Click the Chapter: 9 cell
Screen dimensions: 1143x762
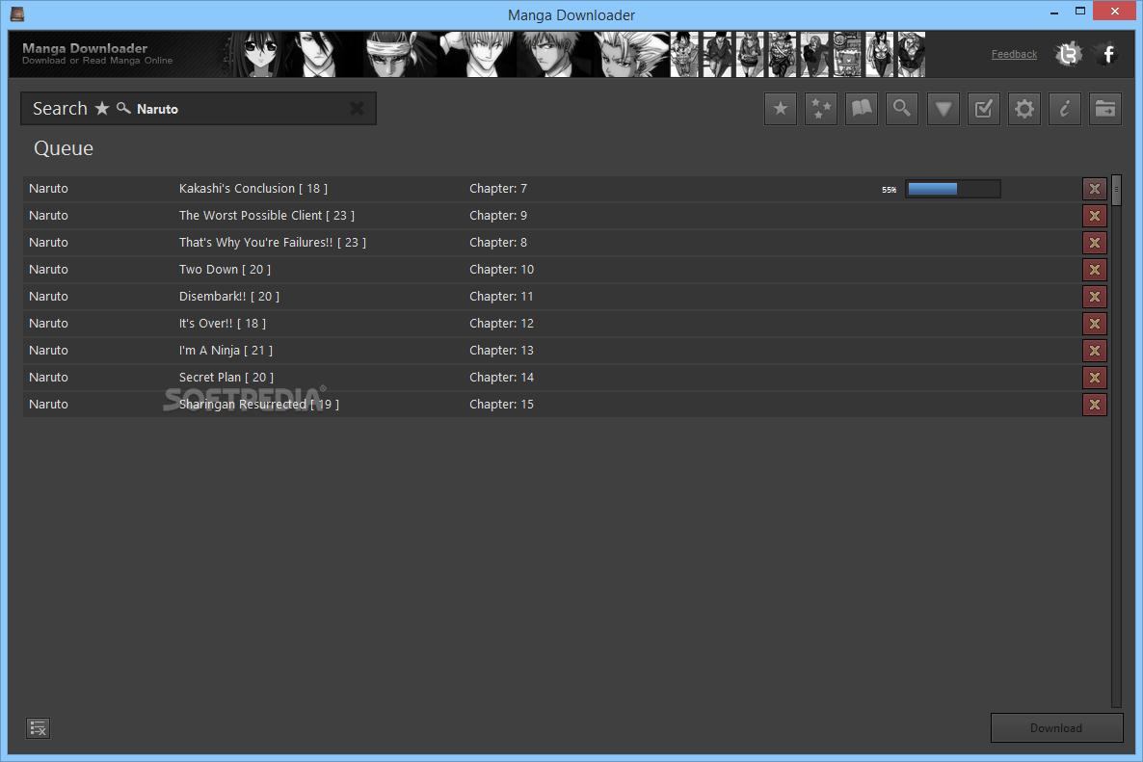click(498, 216)
